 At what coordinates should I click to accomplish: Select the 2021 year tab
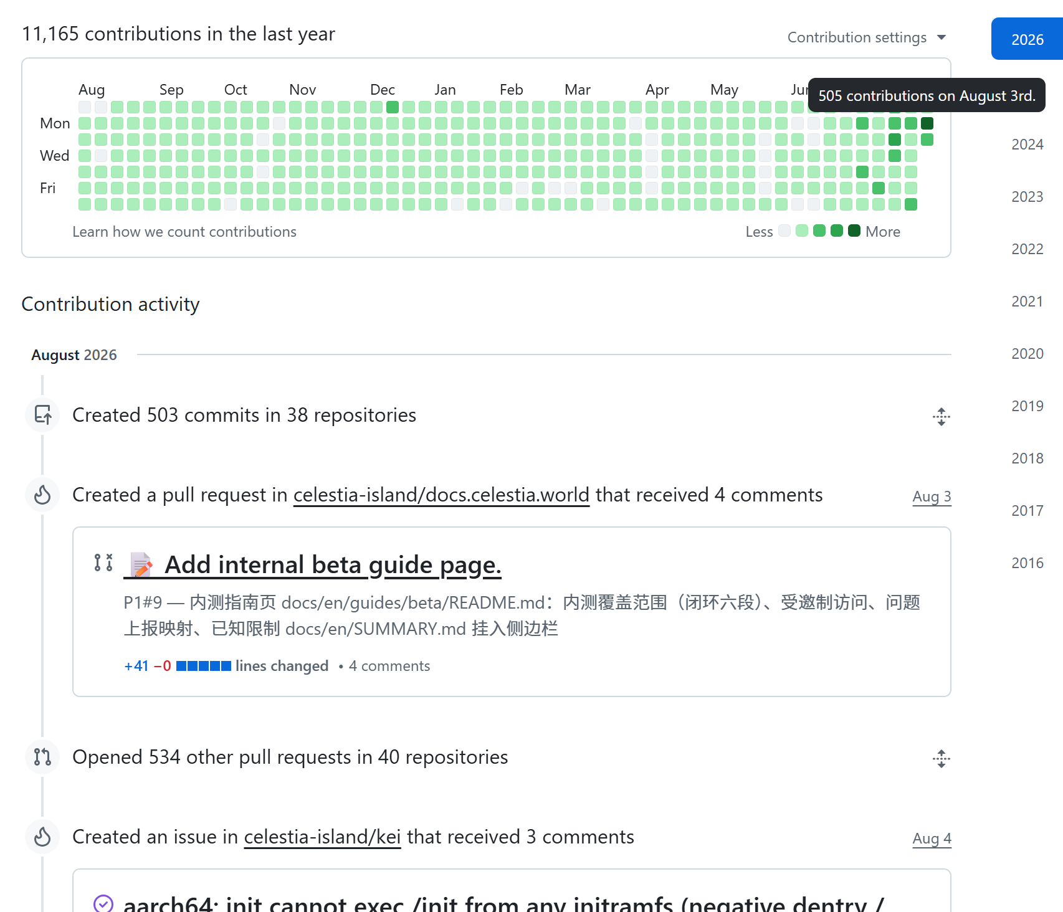1027,302
